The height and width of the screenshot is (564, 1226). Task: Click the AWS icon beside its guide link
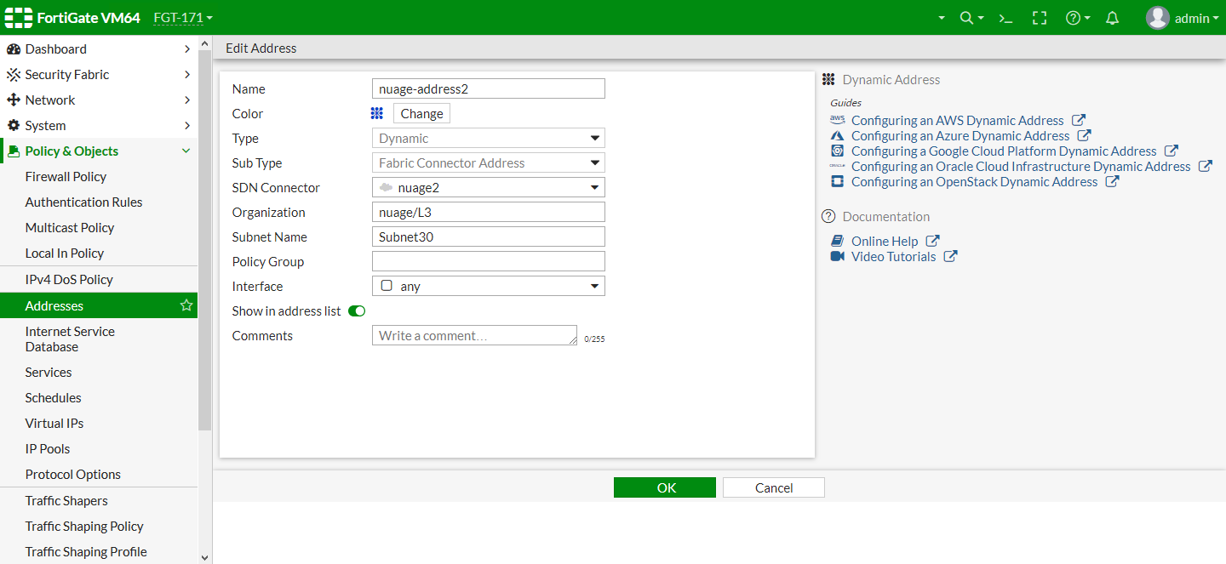pos(836,120)
